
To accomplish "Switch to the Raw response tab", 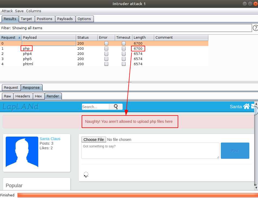I will [8, 96].
